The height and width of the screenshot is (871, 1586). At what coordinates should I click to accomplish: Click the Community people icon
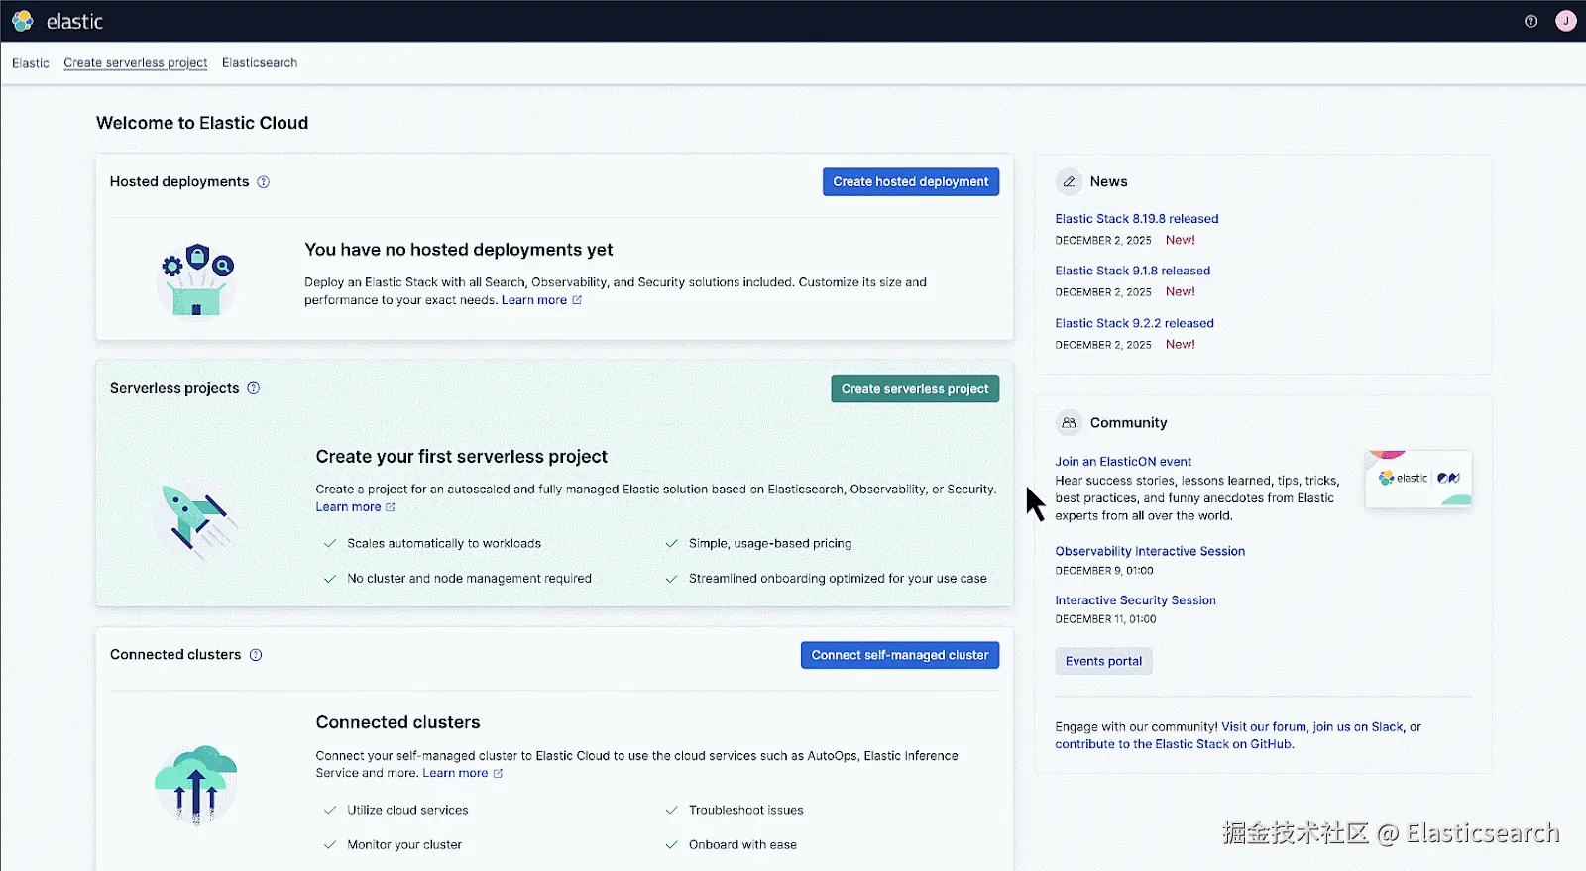click(x=1069, y=423)
